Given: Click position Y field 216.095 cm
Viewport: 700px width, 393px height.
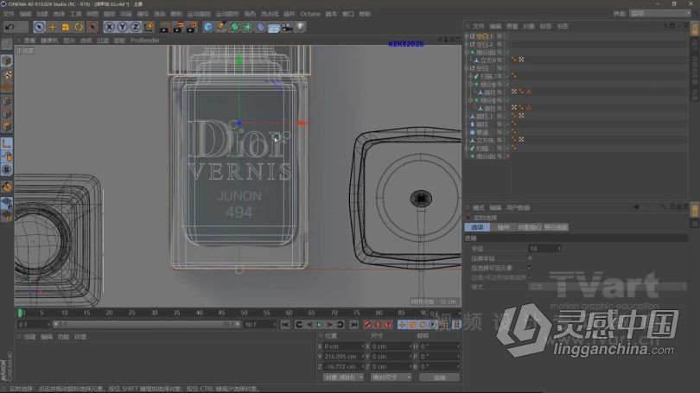Looking at the screenshot, I should [342, 357].
